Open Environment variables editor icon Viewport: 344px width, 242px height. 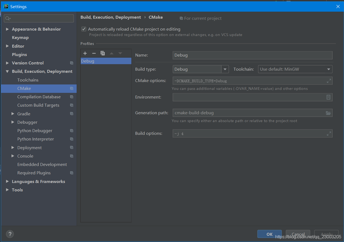[328, 97]
